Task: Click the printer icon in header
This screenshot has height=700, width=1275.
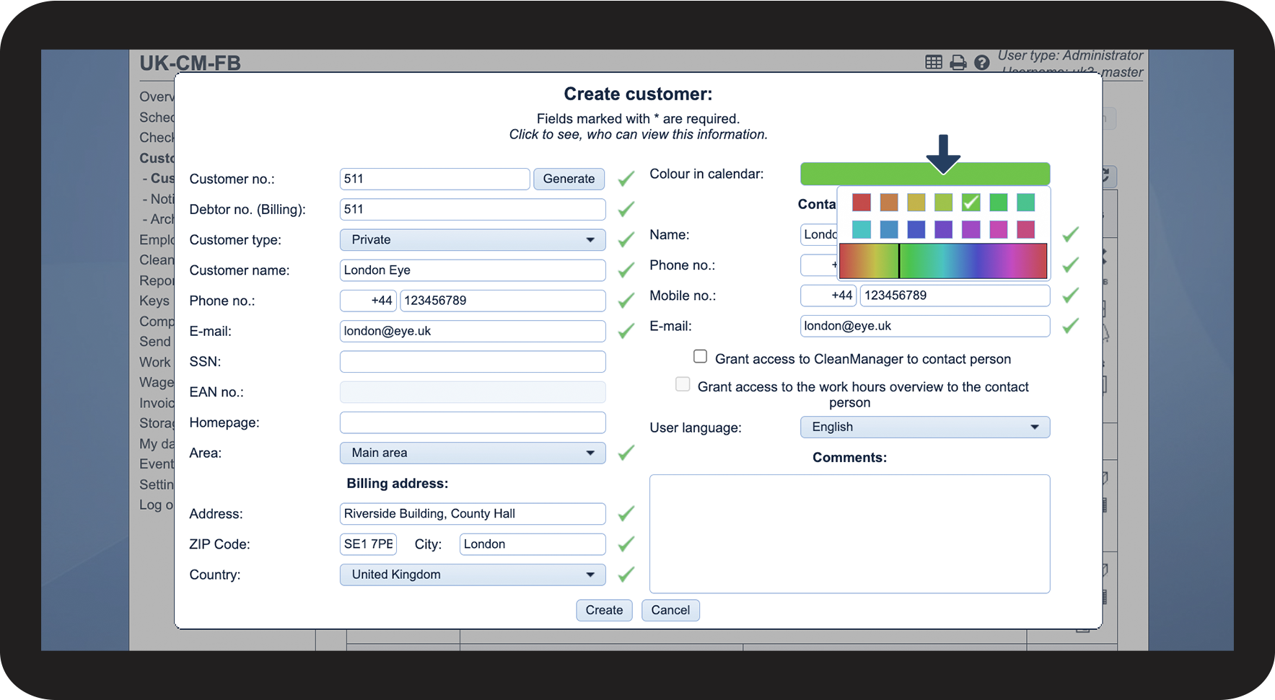Action: 958,63
